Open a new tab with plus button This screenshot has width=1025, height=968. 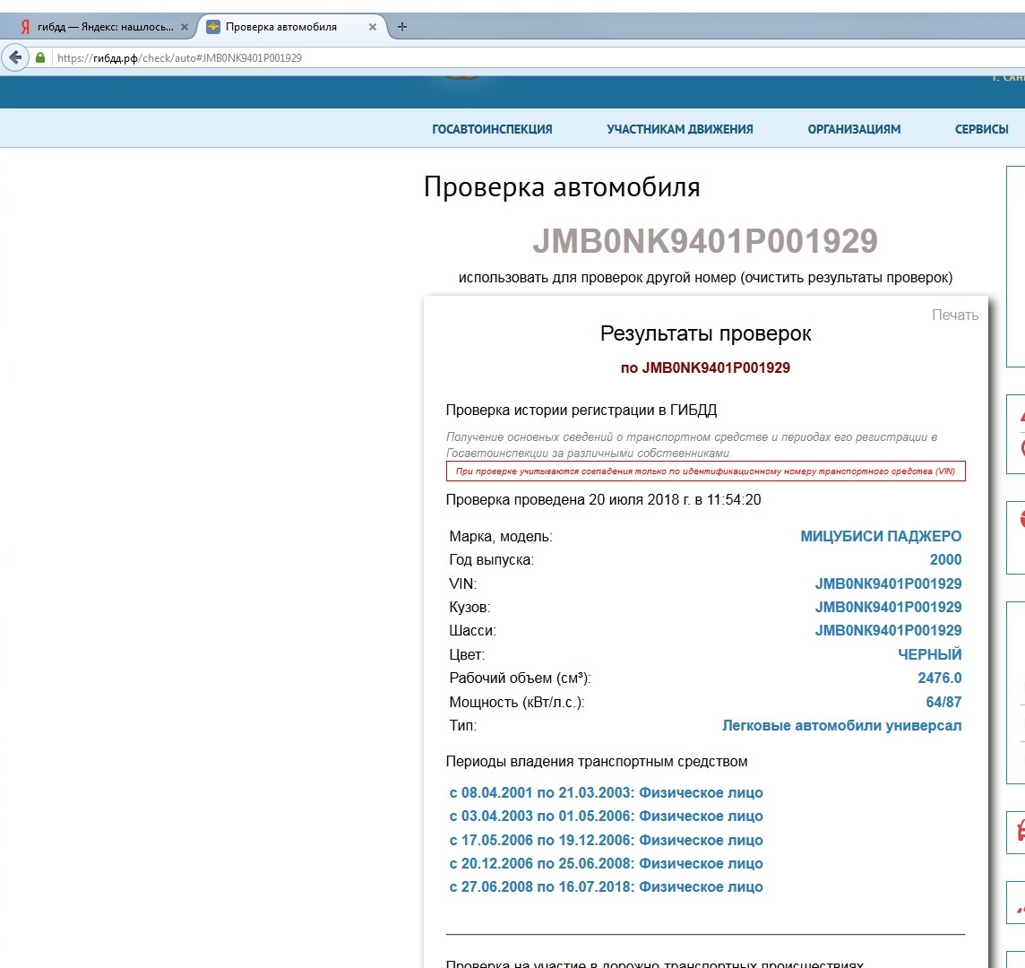[x=402, y=27]
